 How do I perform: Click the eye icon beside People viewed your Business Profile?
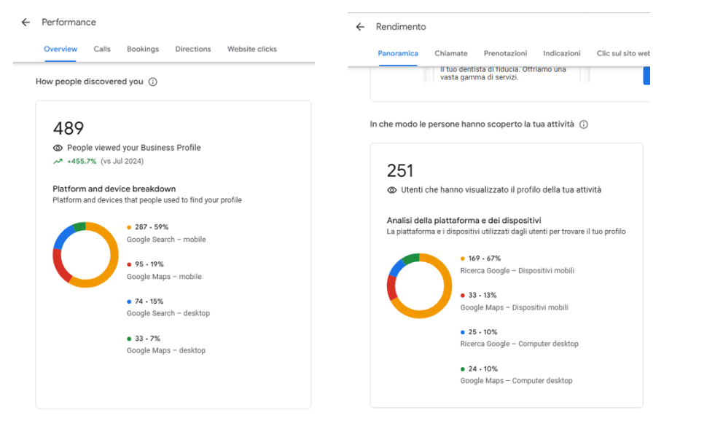pos(58,148)
